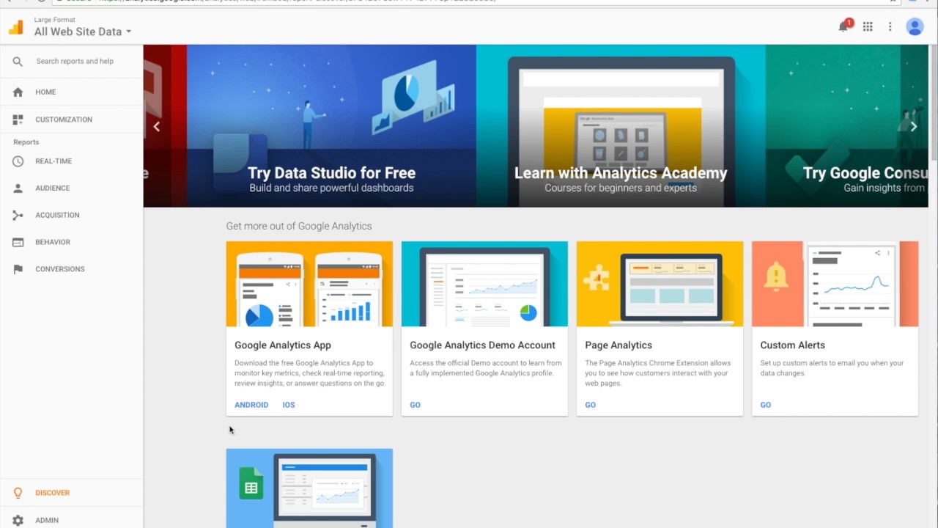Viewport: 938px width, 528px height.
Task: Click the Large Format account label
Action: click(x=55, y=20)
